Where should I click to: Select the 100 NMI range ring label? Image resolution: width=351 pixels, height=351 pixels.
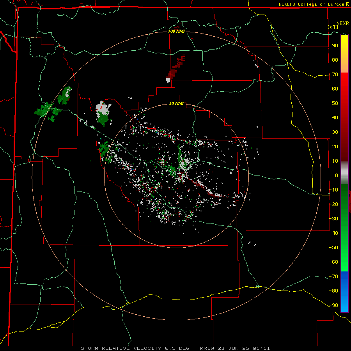tap(176, 31)
